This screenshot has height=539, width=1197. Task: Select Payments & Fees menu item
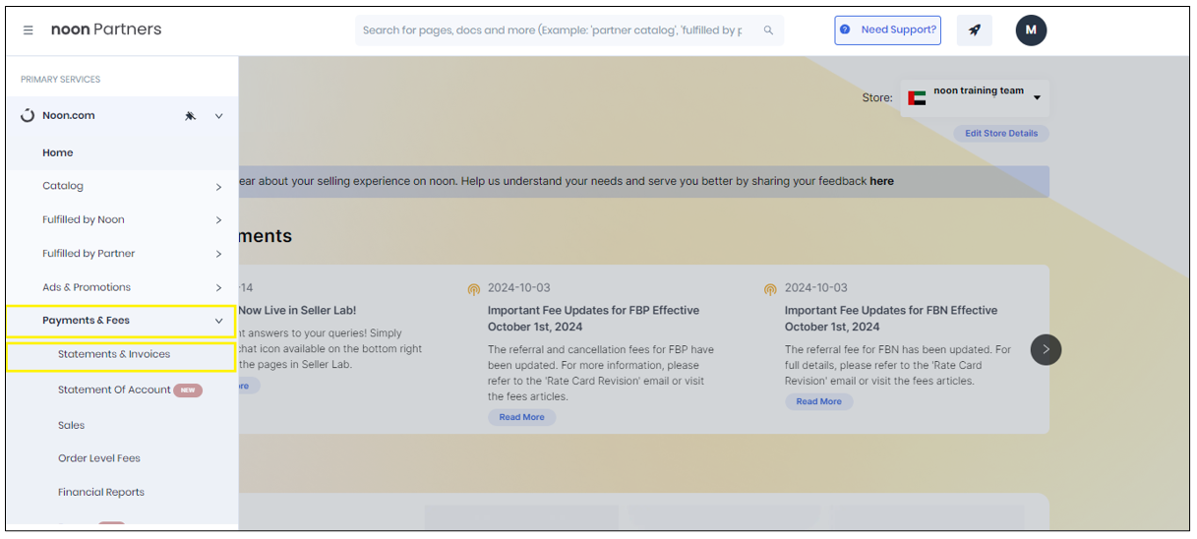pyautogui.click(x=86, y=321)
